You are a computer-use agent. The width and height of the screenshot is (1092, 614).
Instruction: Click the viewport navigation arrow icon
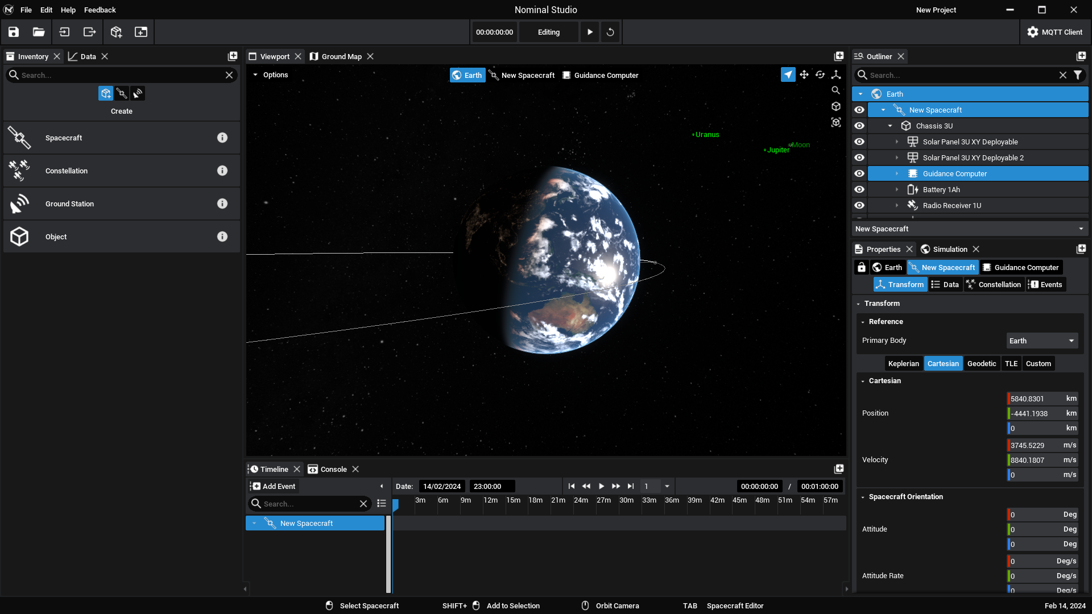click(x=788, y=74)
